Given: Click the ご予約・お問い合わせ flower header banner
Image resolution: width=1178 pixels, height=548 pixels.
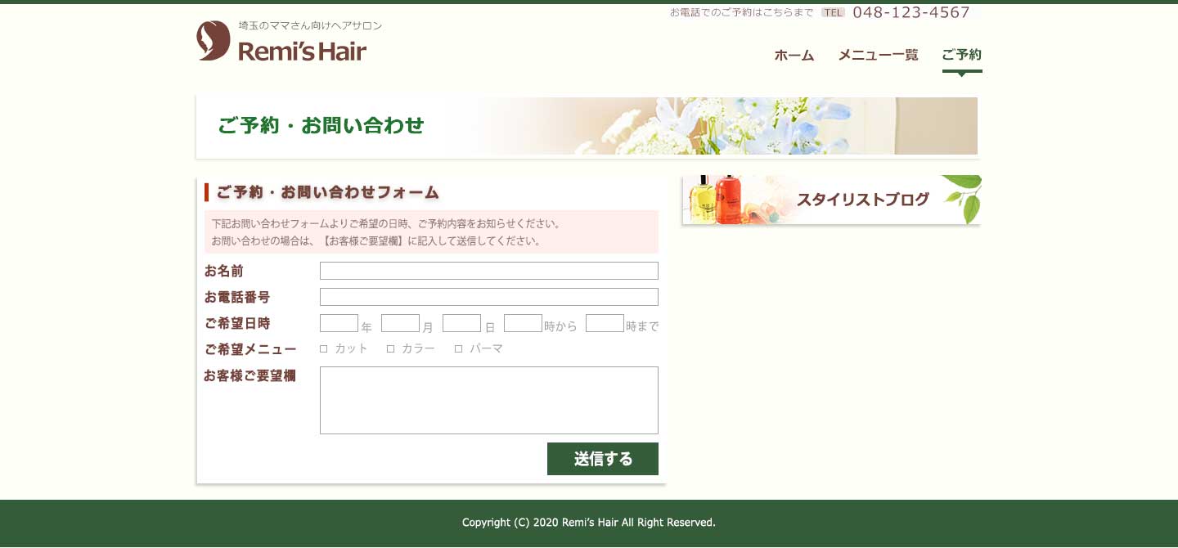Looking at the screenshot, I should pos(587,126).
